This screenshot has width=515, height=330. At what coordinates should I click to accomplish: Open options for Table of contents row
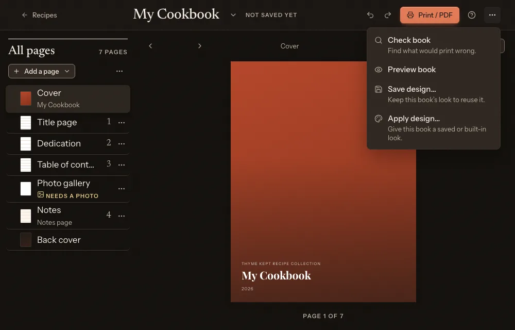pyautogui.click(x=122, y=164)
